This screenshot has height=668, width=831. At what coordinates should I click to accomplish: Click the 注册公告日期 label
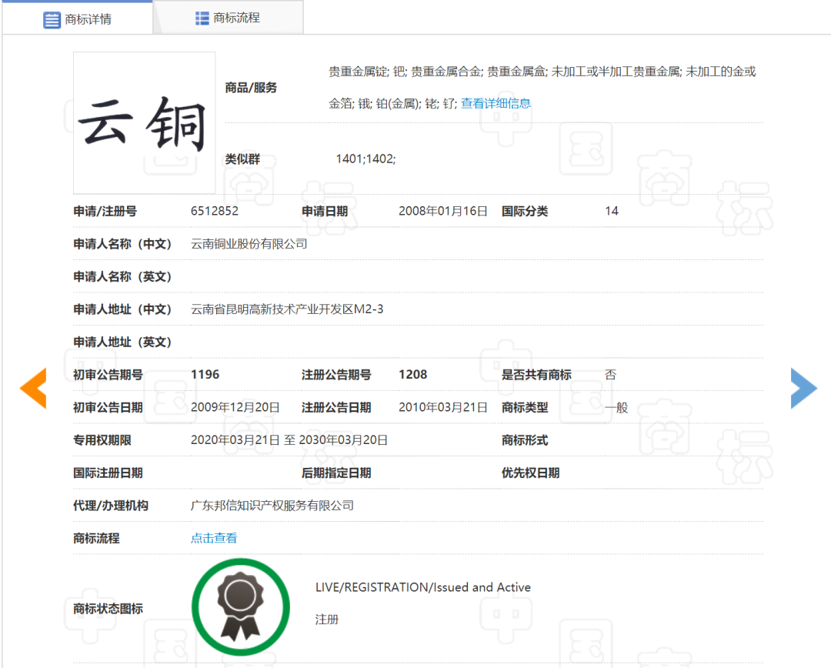[x=336, y=408]
